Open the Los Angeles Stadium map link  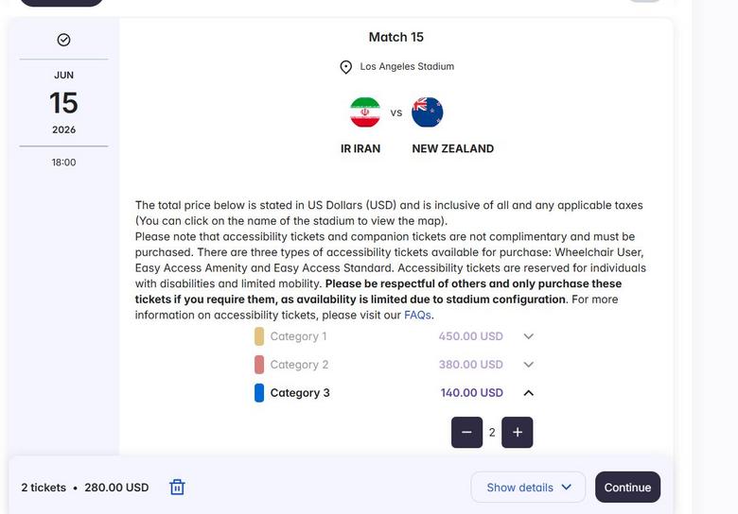[x=407, y=67]
